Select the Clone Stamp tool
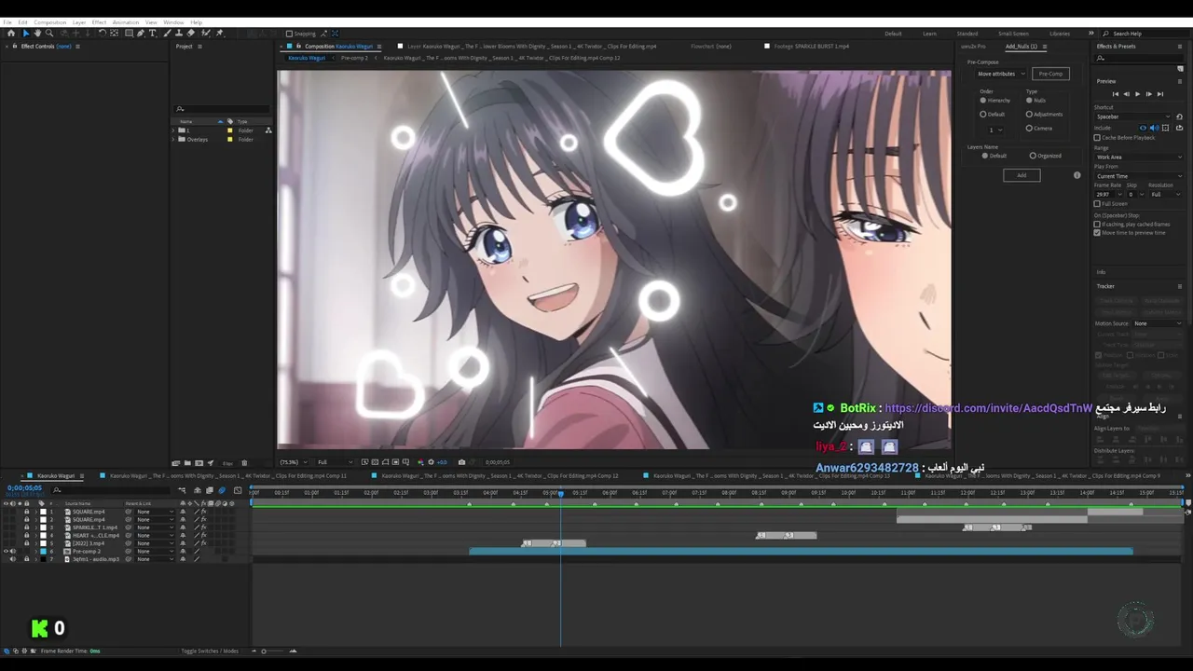This screenshot has height=671, width=1193. click(x=179, y=34)
